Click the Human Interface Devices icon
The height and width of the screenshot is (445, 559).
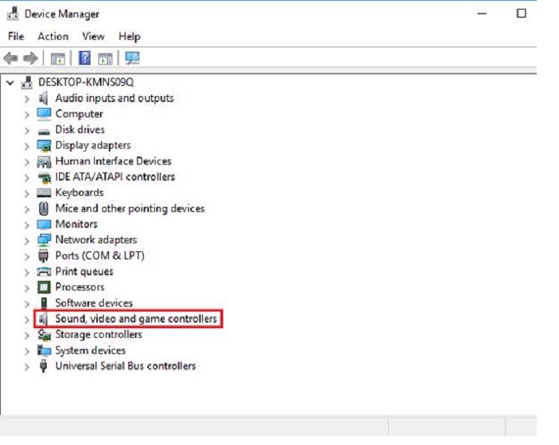(x=44, y=162)
